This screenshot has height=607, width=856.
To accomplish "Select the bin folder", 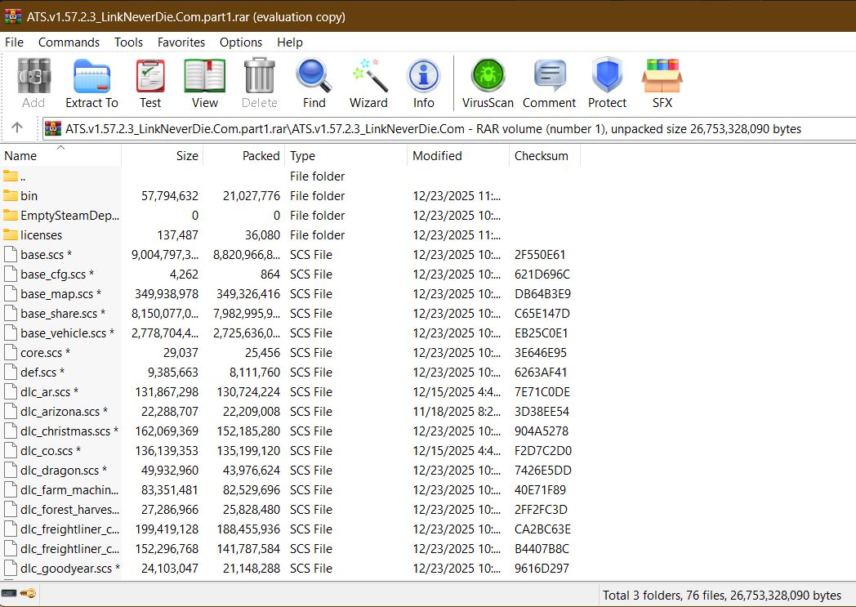I will [29, 196].
